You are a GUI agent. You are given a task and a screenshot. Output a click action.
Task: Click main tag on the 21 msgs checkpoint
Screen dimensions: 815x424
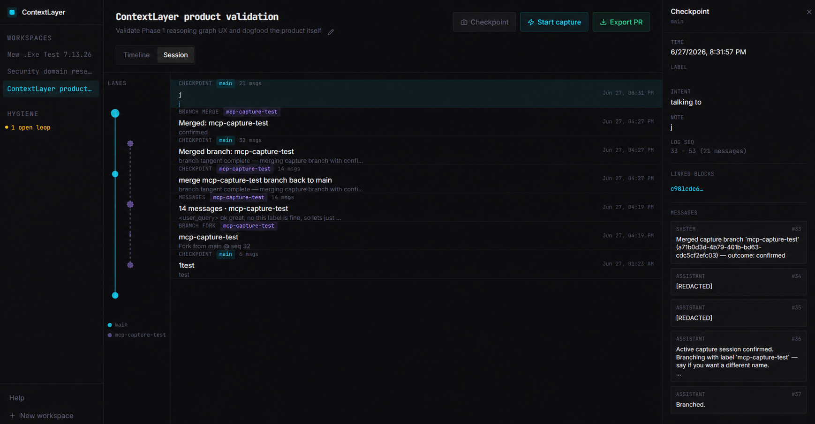226,83
